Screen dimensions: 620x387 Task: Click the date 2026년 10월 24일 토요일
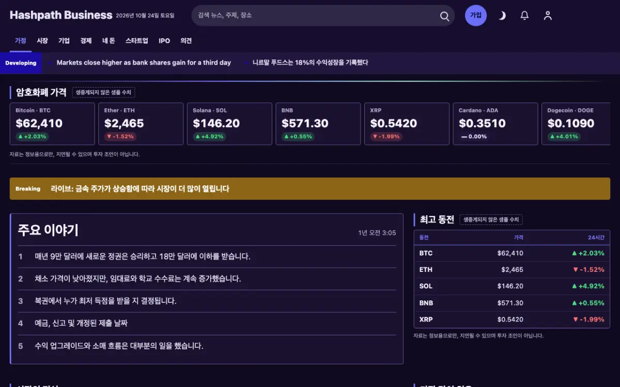[145, 16]
